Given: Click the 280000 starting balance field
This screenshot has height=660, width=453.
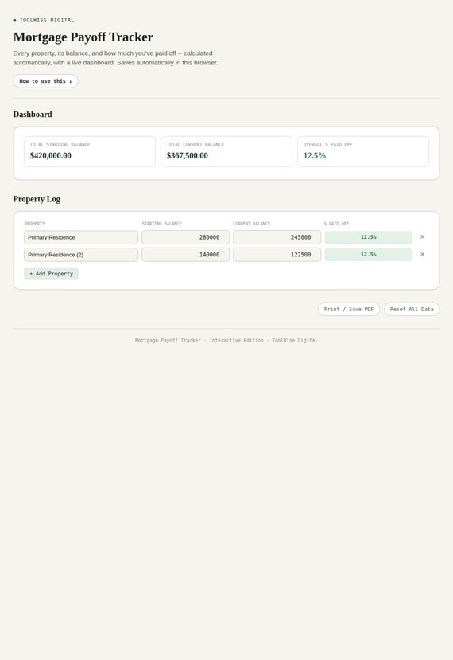Looking at the screenshot, I should (x=186, y=237).
